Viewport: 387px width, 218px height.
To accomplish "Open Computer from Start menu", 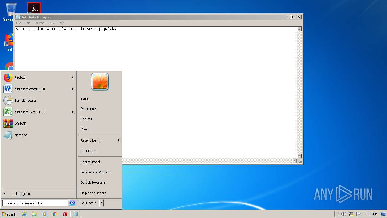I will point(100,151).
